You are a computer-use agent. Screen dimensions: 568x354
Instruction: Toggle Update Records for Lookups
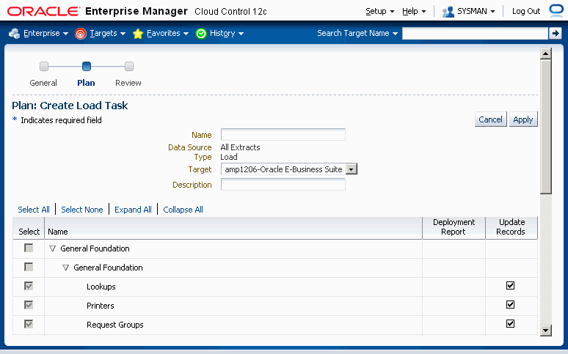pos(511,286)
